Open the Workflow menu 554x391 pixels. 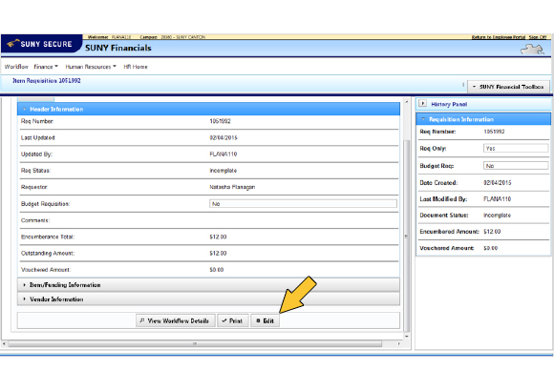[x=16, y=67]
